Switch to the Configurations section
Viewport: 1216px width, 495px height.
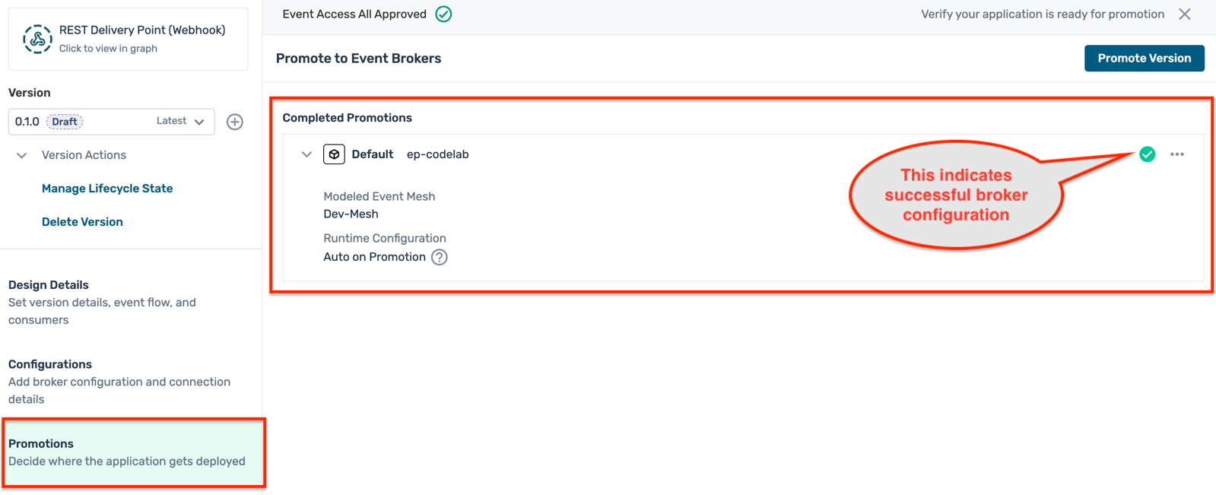click(50, 364)
